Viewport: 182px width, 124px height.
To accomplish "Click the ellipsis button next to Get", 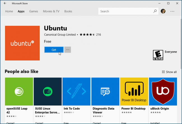I will pyautogui.click(x=68, y=50).
